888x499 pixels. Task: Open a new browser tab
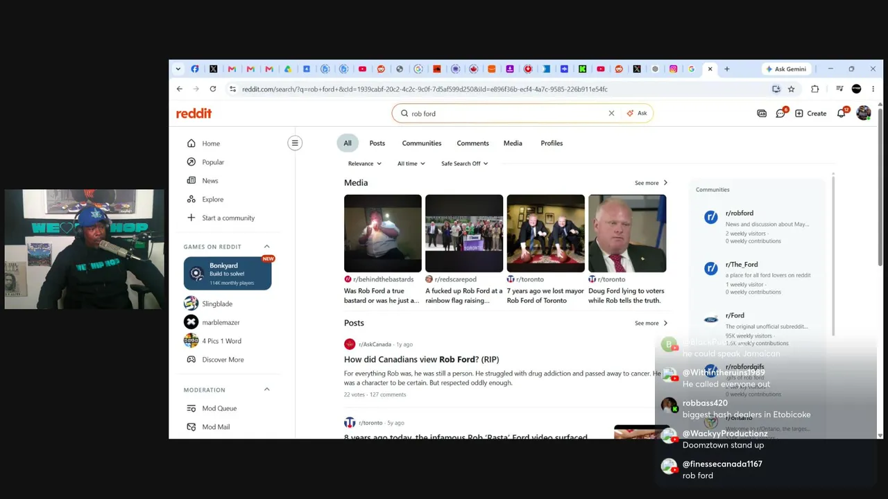point(727,69)
